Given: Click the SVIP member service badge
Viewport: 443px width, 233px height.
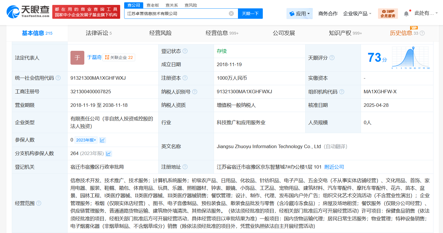Looking at the screenshot, I should pos(388,14).
